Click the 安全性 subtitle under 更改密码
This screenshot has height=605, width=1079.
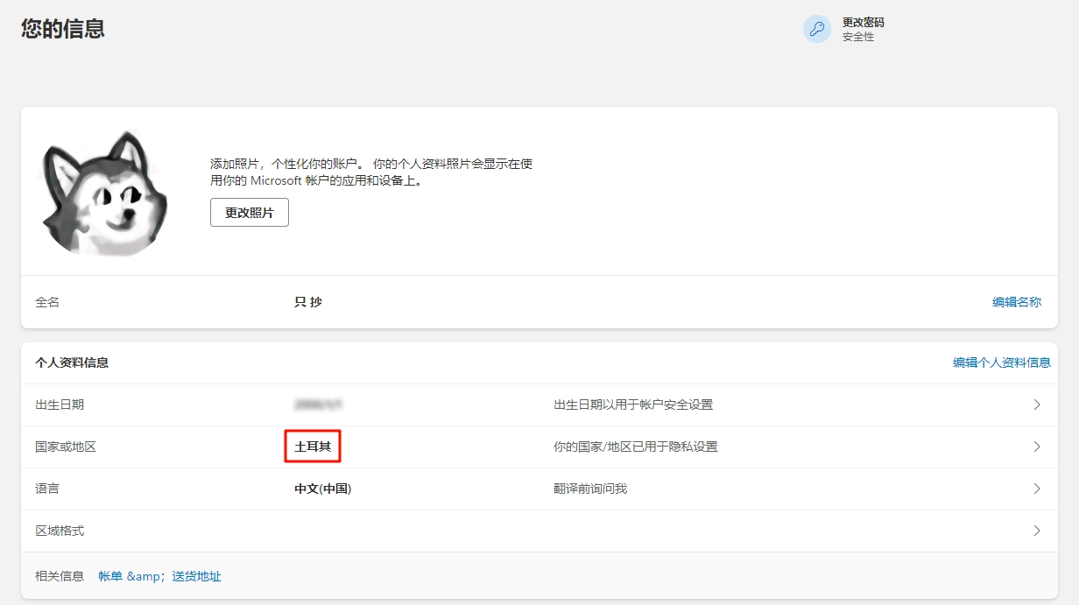(857, 37)
